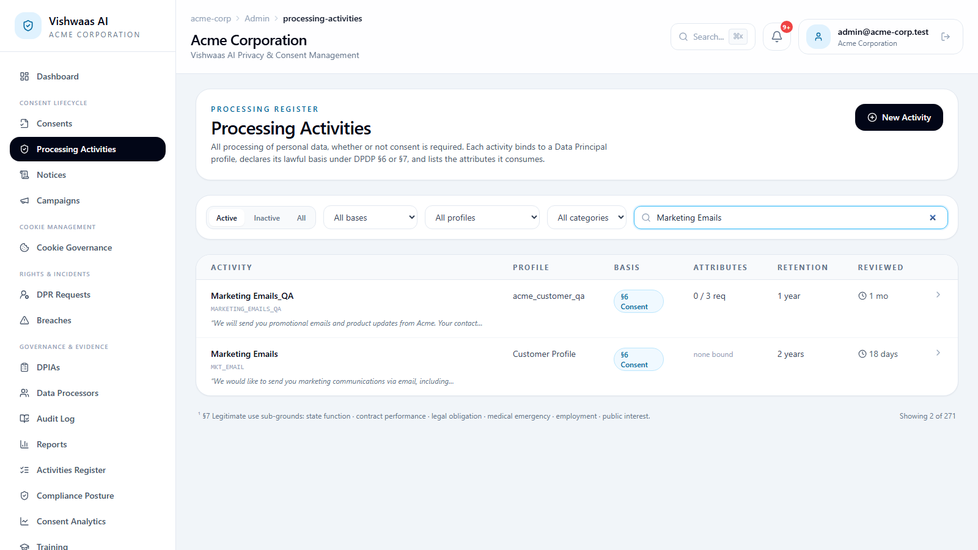Image resolution: width=978 pixels, height=550 pixels.
Task: Click the user avatar icon
Action: (818, 37)
